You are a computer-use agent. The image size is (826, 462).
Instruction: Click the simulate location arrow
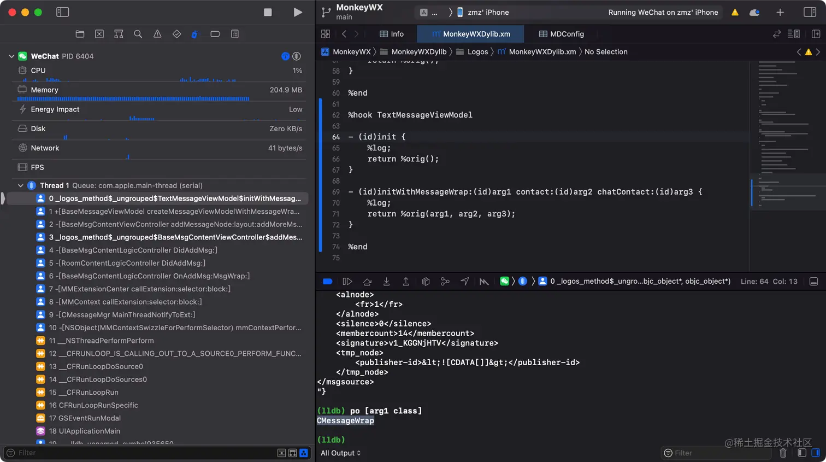[x=465, y=281]
